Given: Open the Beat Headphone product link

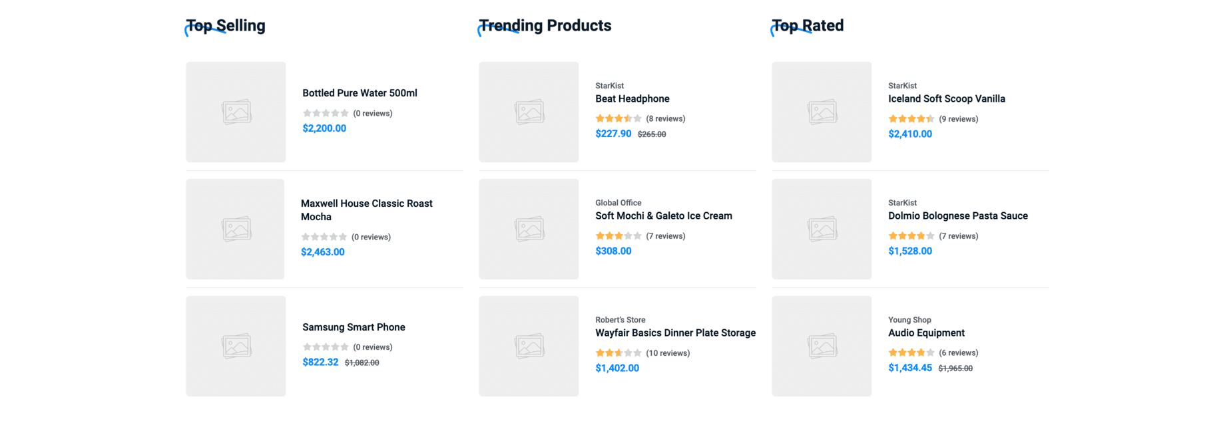Looking at the screenshot, I should 632,99.
